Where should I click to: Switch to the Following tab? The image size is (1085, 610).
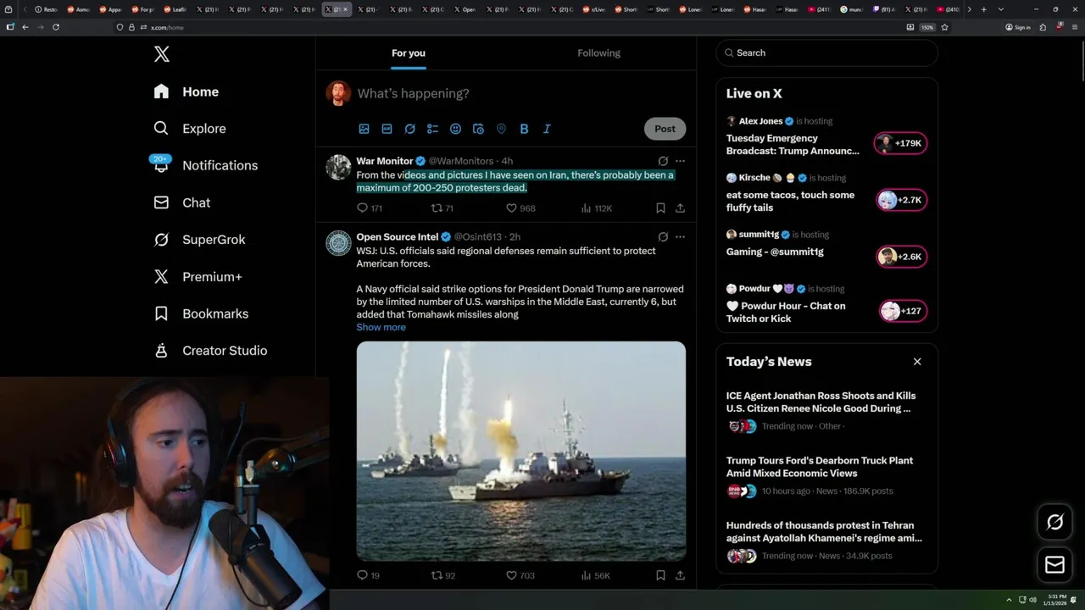[x=599, y=53]
